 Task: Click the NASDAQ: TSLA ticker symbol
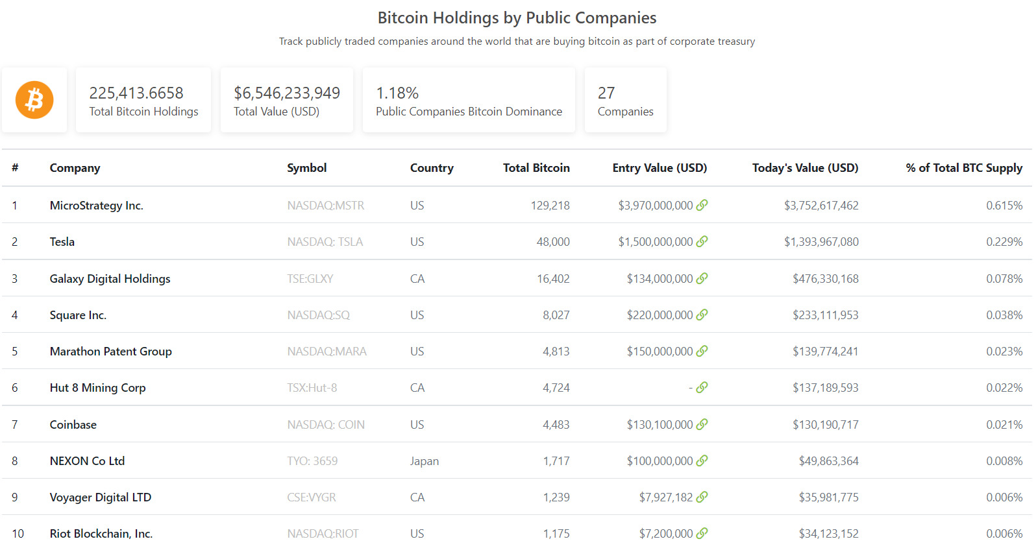325,242
